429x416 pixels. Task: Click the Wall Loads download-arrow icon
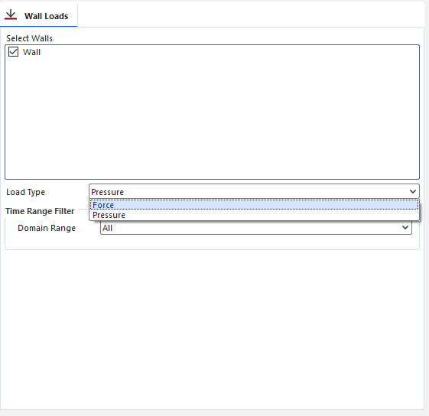click(x=11, y=15)
